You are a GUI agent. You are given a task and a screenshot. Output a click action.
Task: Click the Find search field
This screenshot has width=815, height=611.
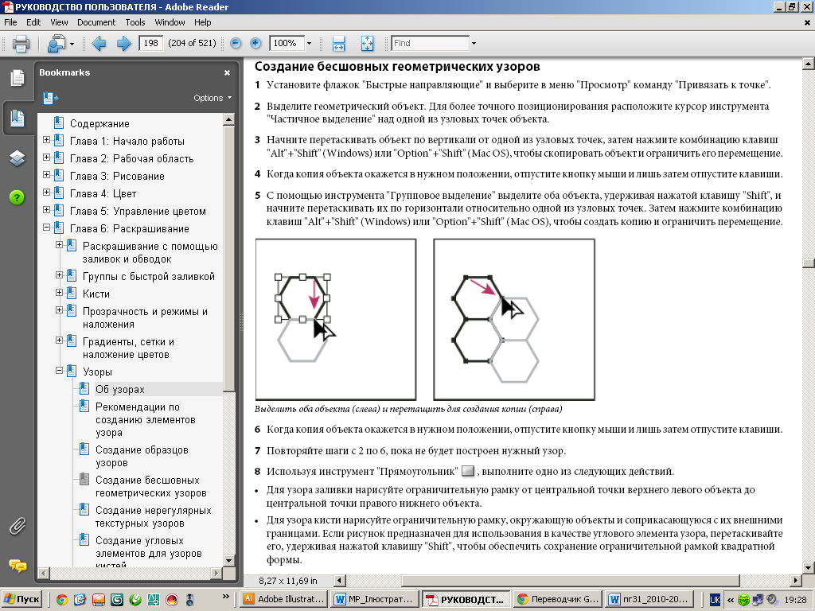click(x=431, y=43)
